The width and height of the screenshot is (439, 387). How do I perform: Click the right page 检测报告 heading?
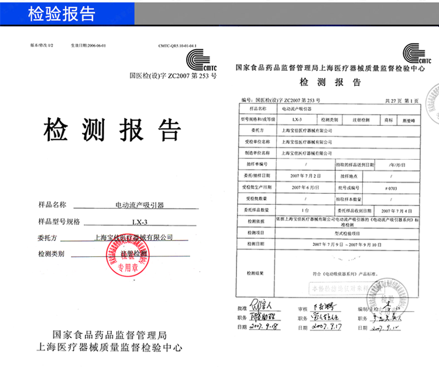330,82
